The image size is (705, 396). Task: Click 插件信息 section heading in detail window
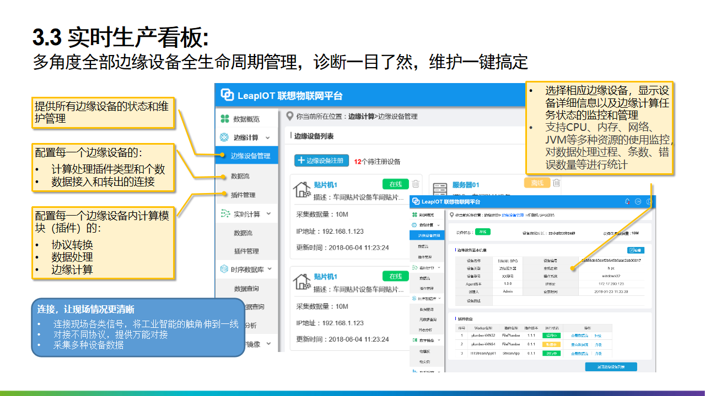(465, 319)
